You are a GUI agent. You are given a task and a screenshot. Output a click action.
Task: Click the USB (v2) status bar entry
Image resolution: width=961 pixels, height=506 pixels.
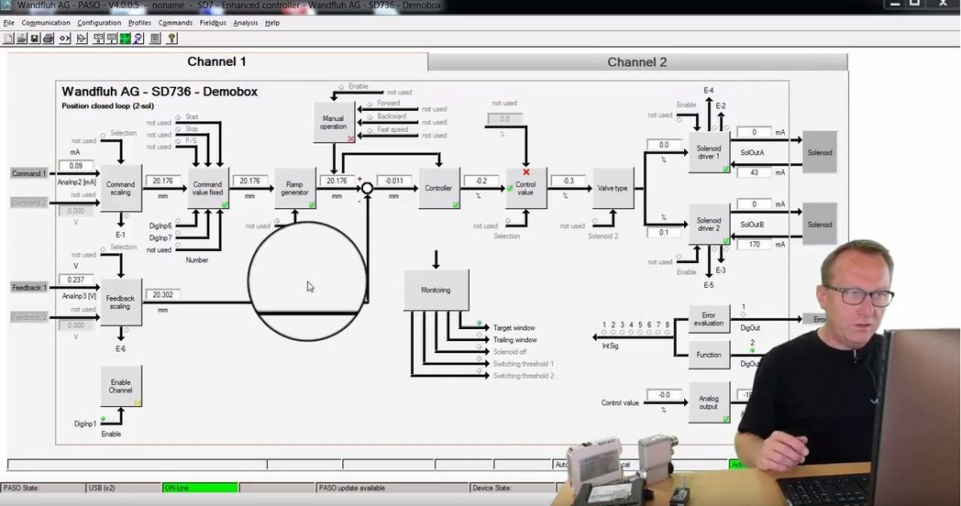124,489
